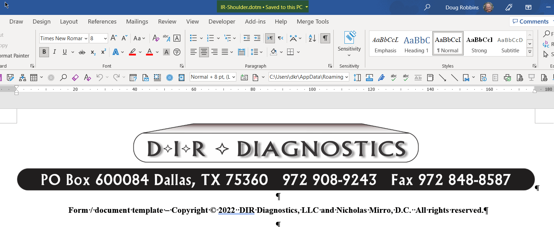The image size is (554, 227).
Task: Click magnifier icon in quick toolbar
Action: tap(63, 77)
